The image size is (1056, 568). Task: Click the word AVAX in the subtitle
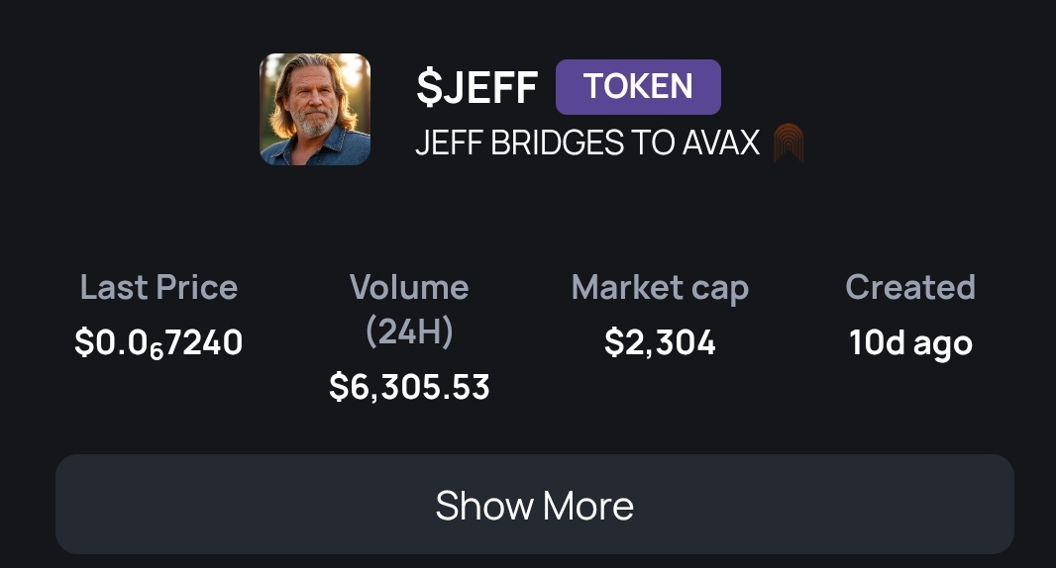click(720, 143)
